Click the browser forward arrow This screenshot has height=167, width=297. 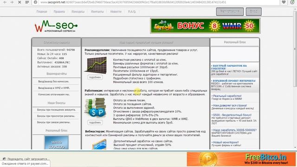pos(12,2)
